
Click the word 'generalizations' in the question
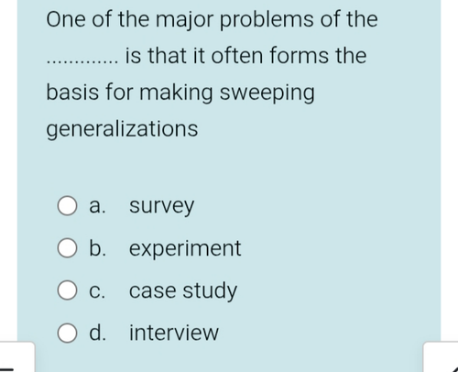coord(122,130)
